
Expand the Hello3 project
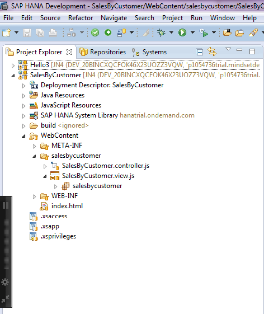point(13,66)
